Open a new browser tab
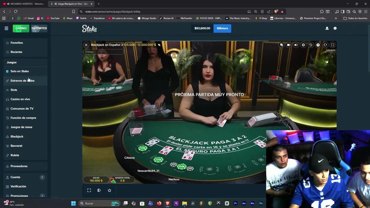Screen dimensions: 370x208 (99, 4)
